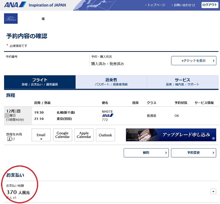Click the 普通席 class cell
Viewport: 220px width, 204px height.
pos(152,116)
